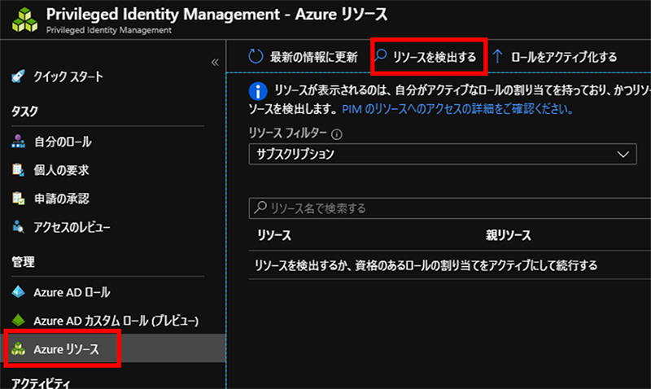Click the Azure AD ロール diamond icon
The height and width of the screenshot is (389, 651).
coord(18,292)
